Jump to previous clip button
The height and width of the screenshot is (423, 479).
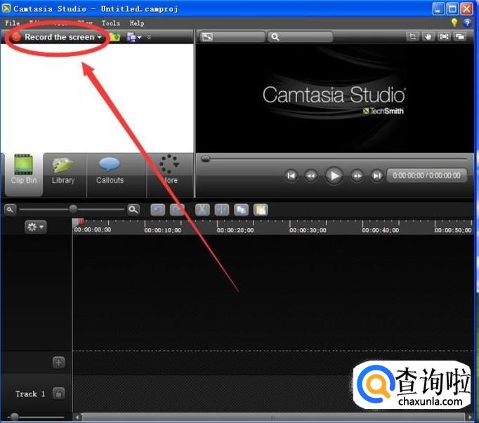tap(291, 175)
